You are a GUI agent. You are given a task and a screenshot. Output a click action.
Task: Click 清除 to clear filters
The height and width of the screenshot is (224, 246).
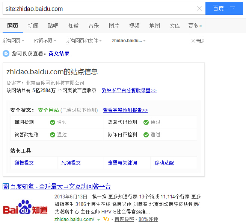(x=198, y=41)
